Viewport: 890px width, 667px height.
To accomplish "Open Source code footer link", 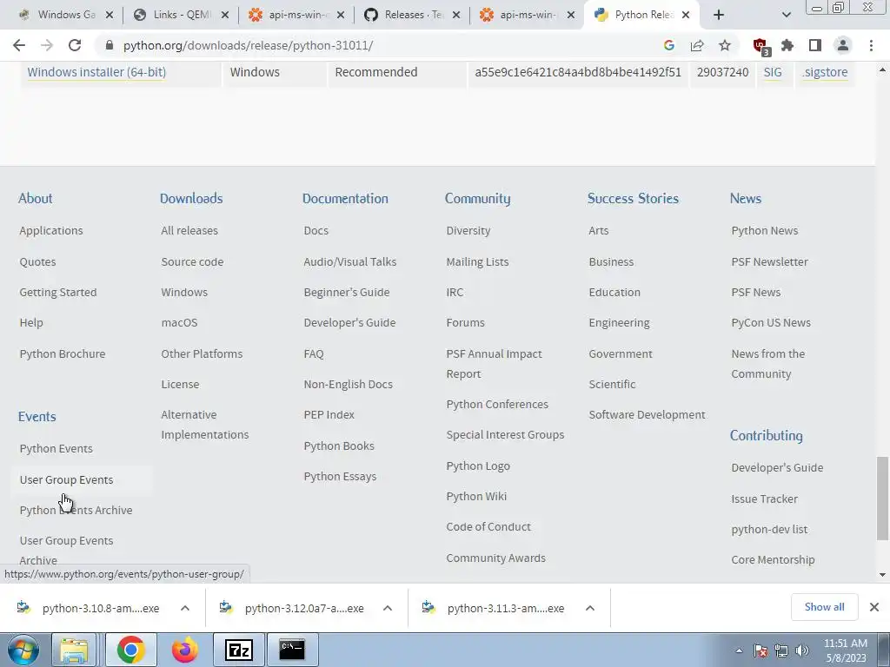I will point(192,262).
